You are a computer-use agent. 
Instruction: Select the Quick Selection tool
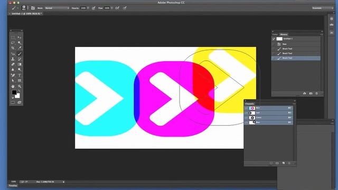20,43
